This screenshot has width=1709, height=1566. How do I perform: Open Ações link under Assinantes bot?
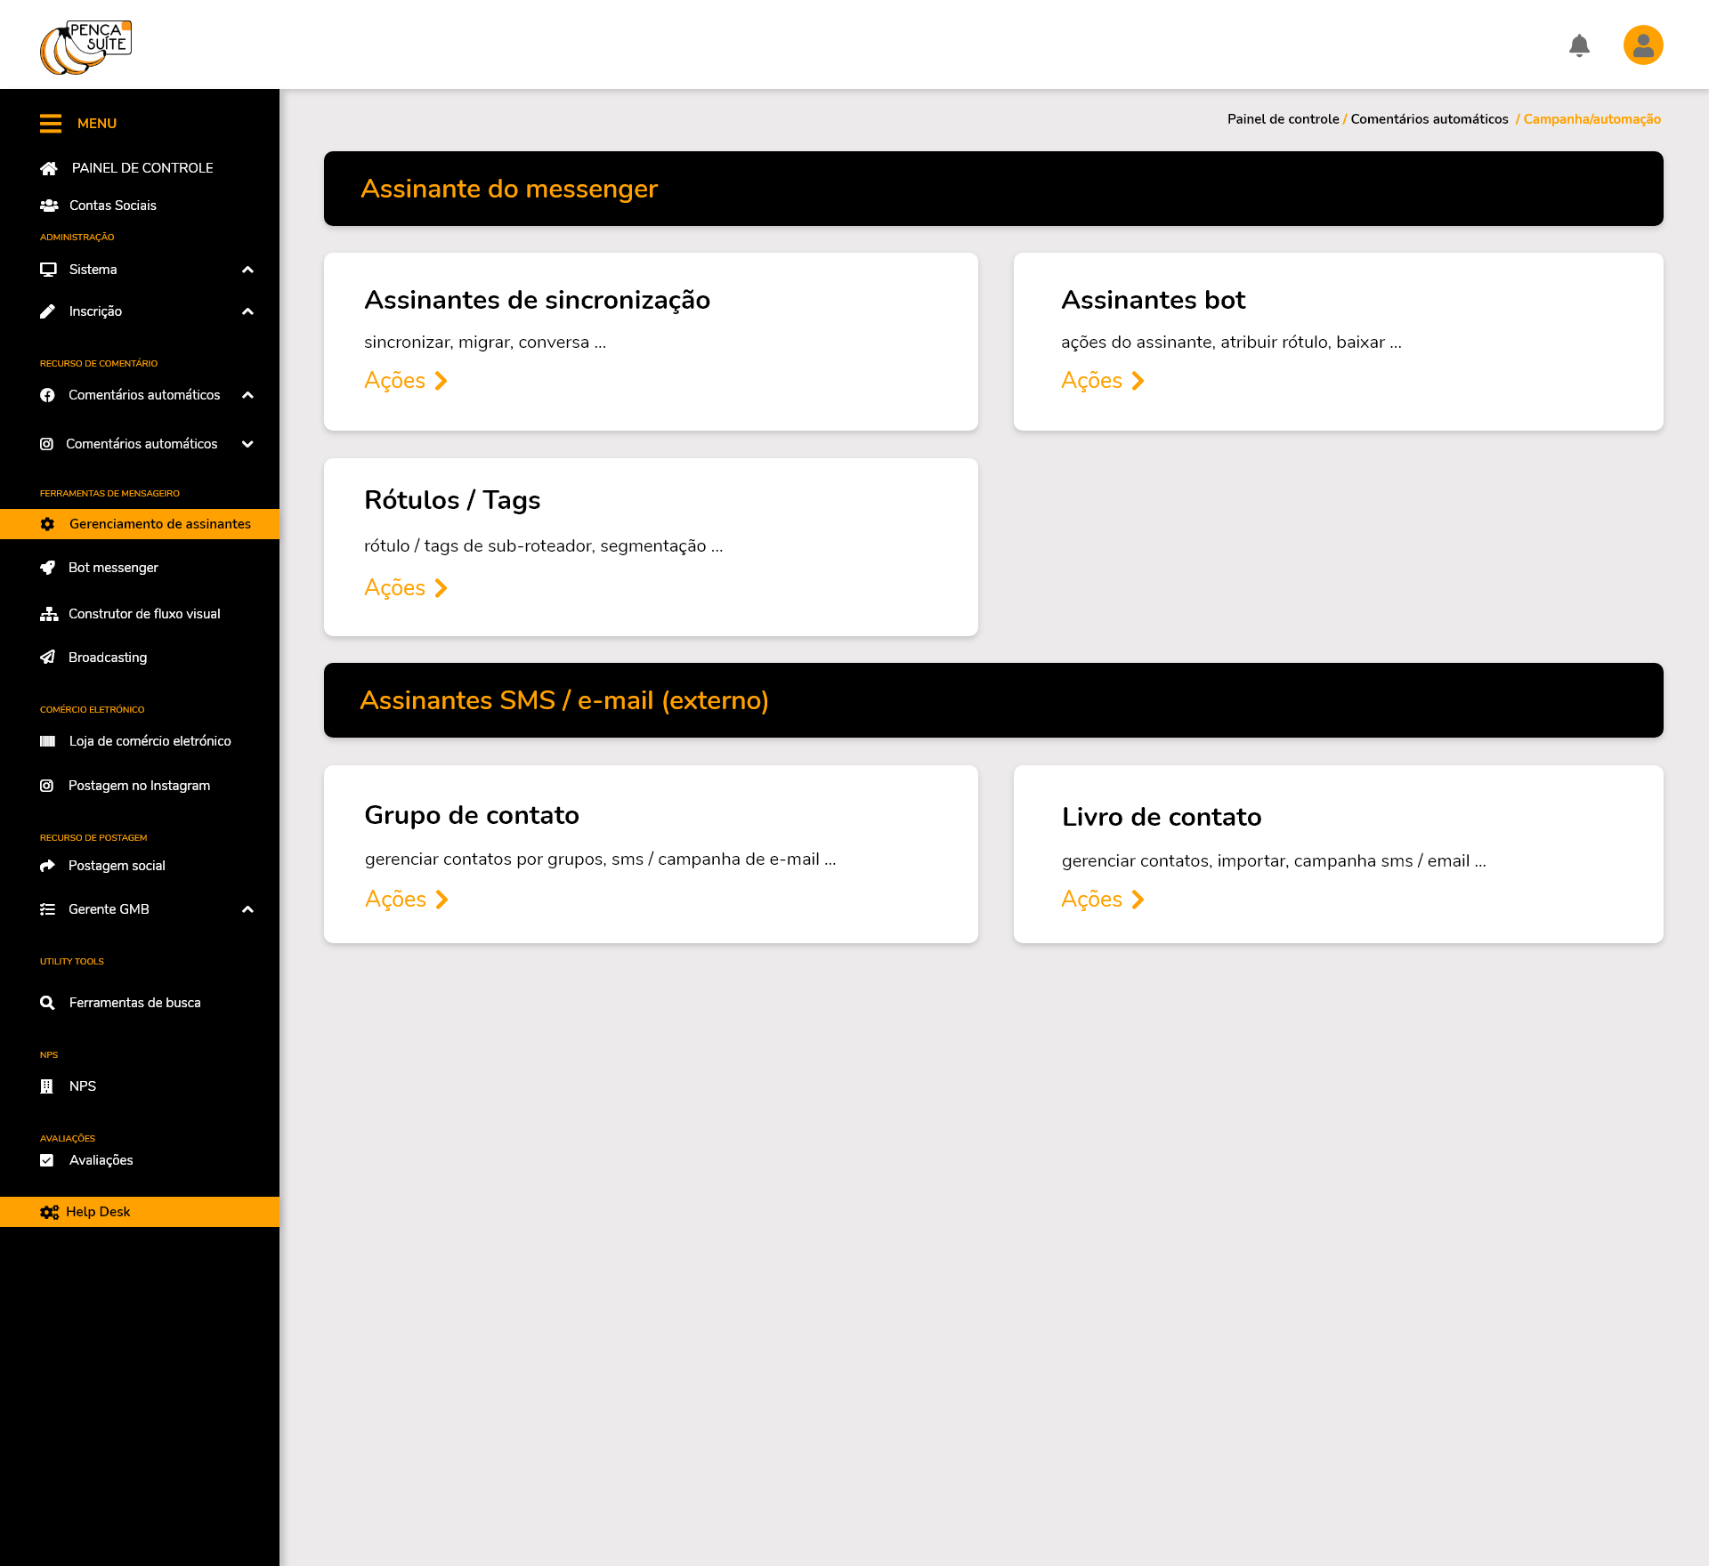tap(1102, 381)
